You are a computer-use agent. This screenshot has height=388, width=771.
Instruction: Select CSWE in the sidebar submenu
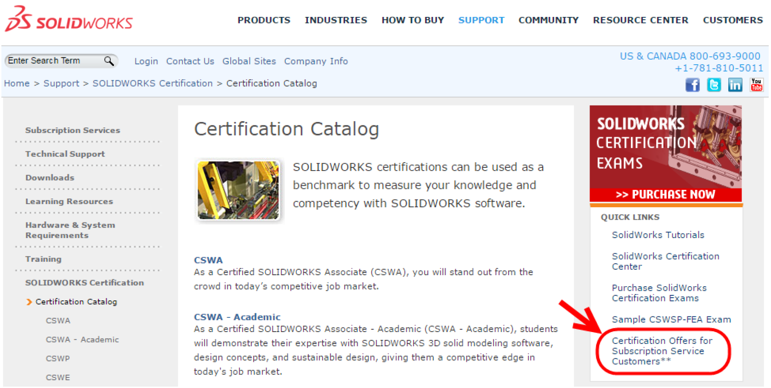(x=58, y=378)
